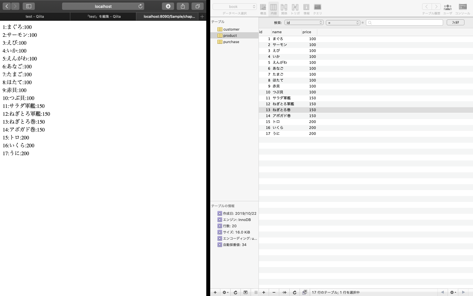
Task: Select the うに table row
Action: coord(366,134)
